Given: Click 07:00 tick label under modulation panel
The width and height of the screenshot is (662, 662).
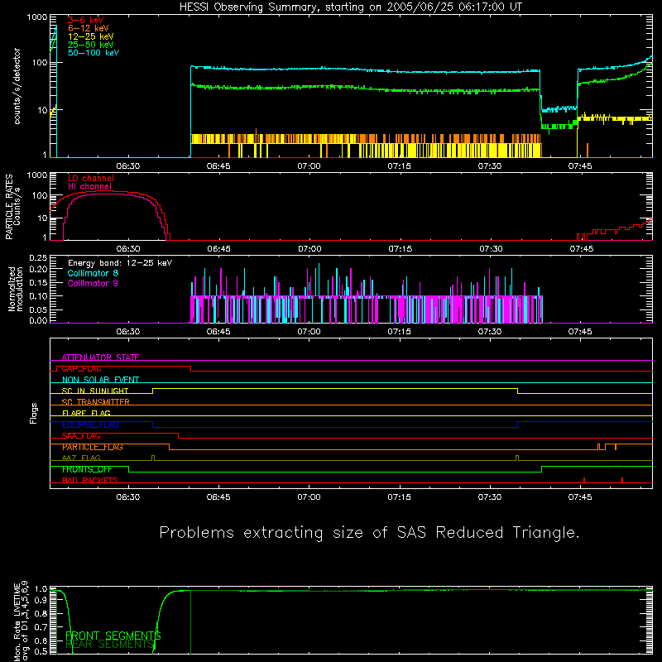Looking at the screenshot, I should coord(309,332).
